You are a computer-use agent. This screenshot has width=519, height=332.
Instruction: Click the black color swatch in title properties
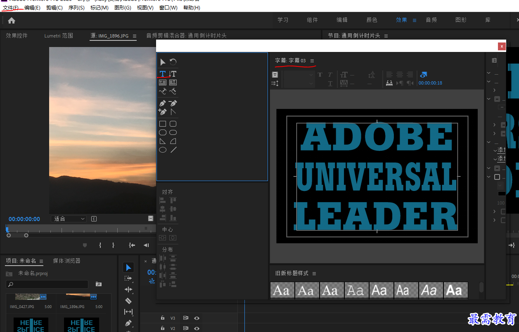(502, 193)
